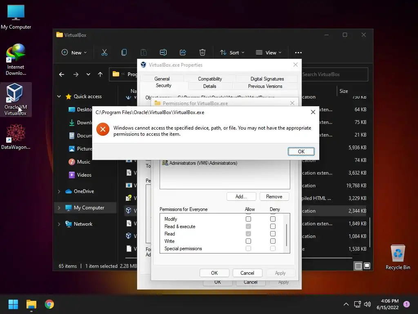This screenshot has width=418, height=314.
Task: Open the See more ellipsis menu in Explorer
Action: point(298,53)
